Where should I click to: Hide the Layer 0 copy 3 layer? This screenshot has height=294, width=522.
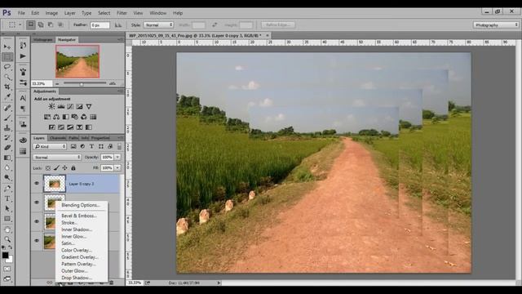click(37, 183)
